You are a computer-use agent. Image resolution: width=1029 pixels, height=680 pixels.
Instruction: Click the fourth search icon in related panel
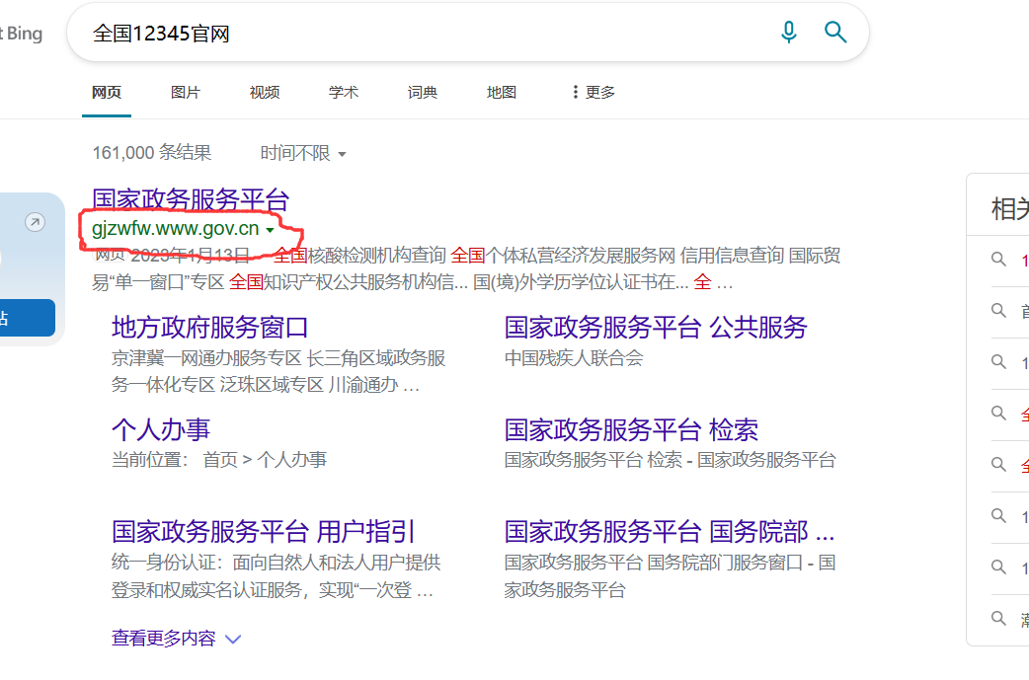[x=998, y=414]
